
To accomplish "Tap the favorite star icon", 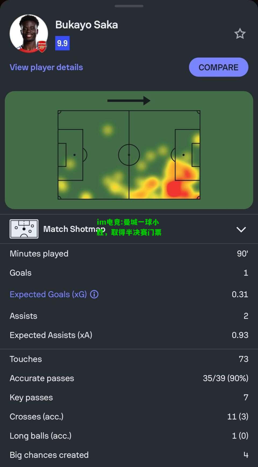I will (240, 34).
